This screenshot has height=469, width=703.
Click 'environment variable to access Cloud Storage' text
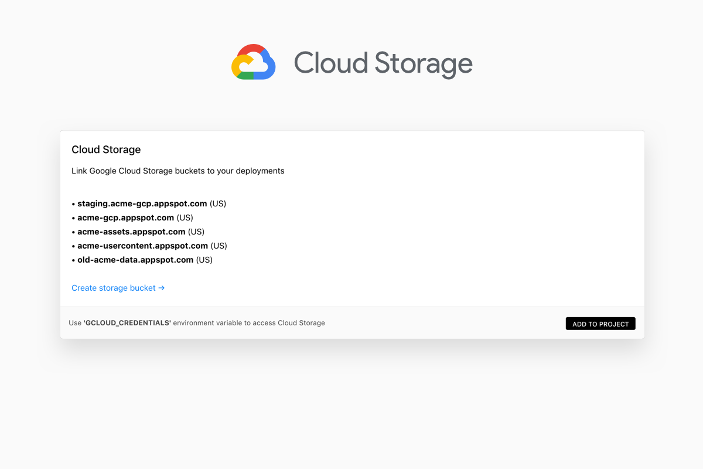249,323
